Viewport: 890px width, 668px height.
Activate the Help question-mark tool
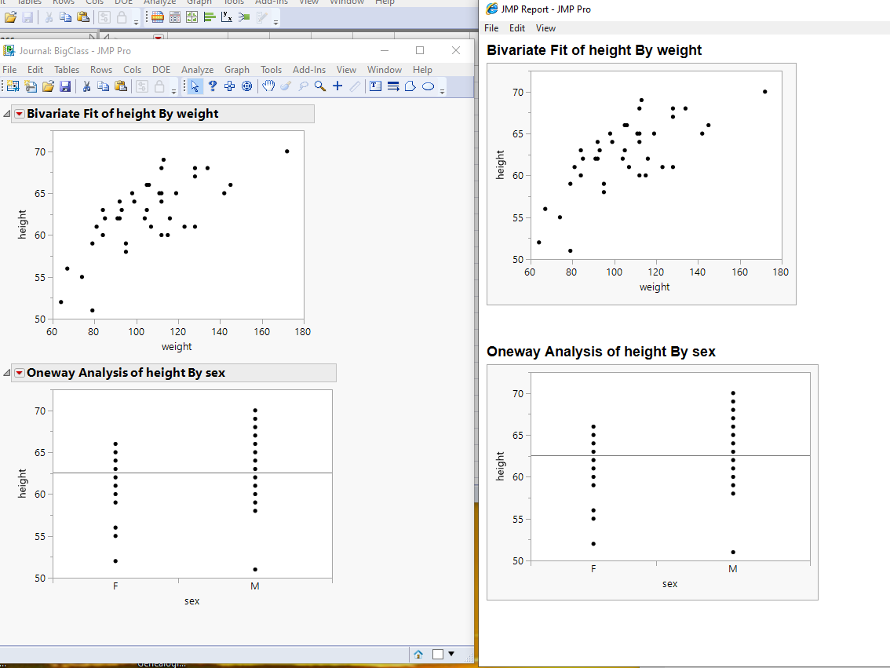pos(212,86)
